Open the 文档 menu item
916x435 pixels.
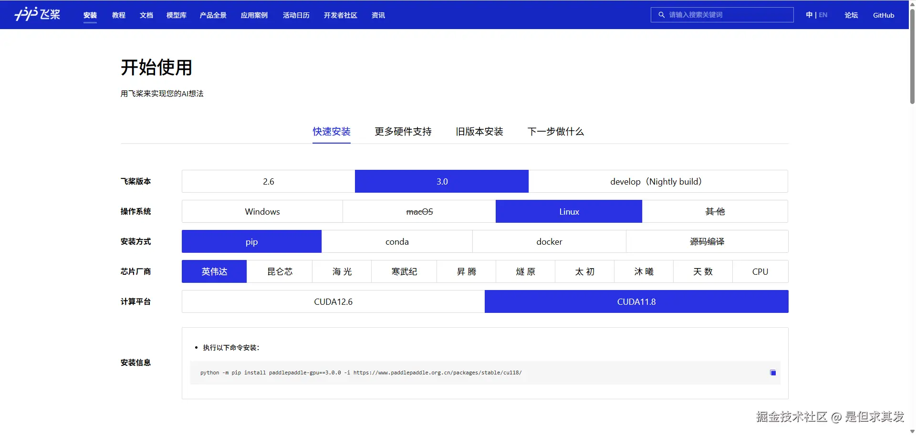click(x=146, y=15)
